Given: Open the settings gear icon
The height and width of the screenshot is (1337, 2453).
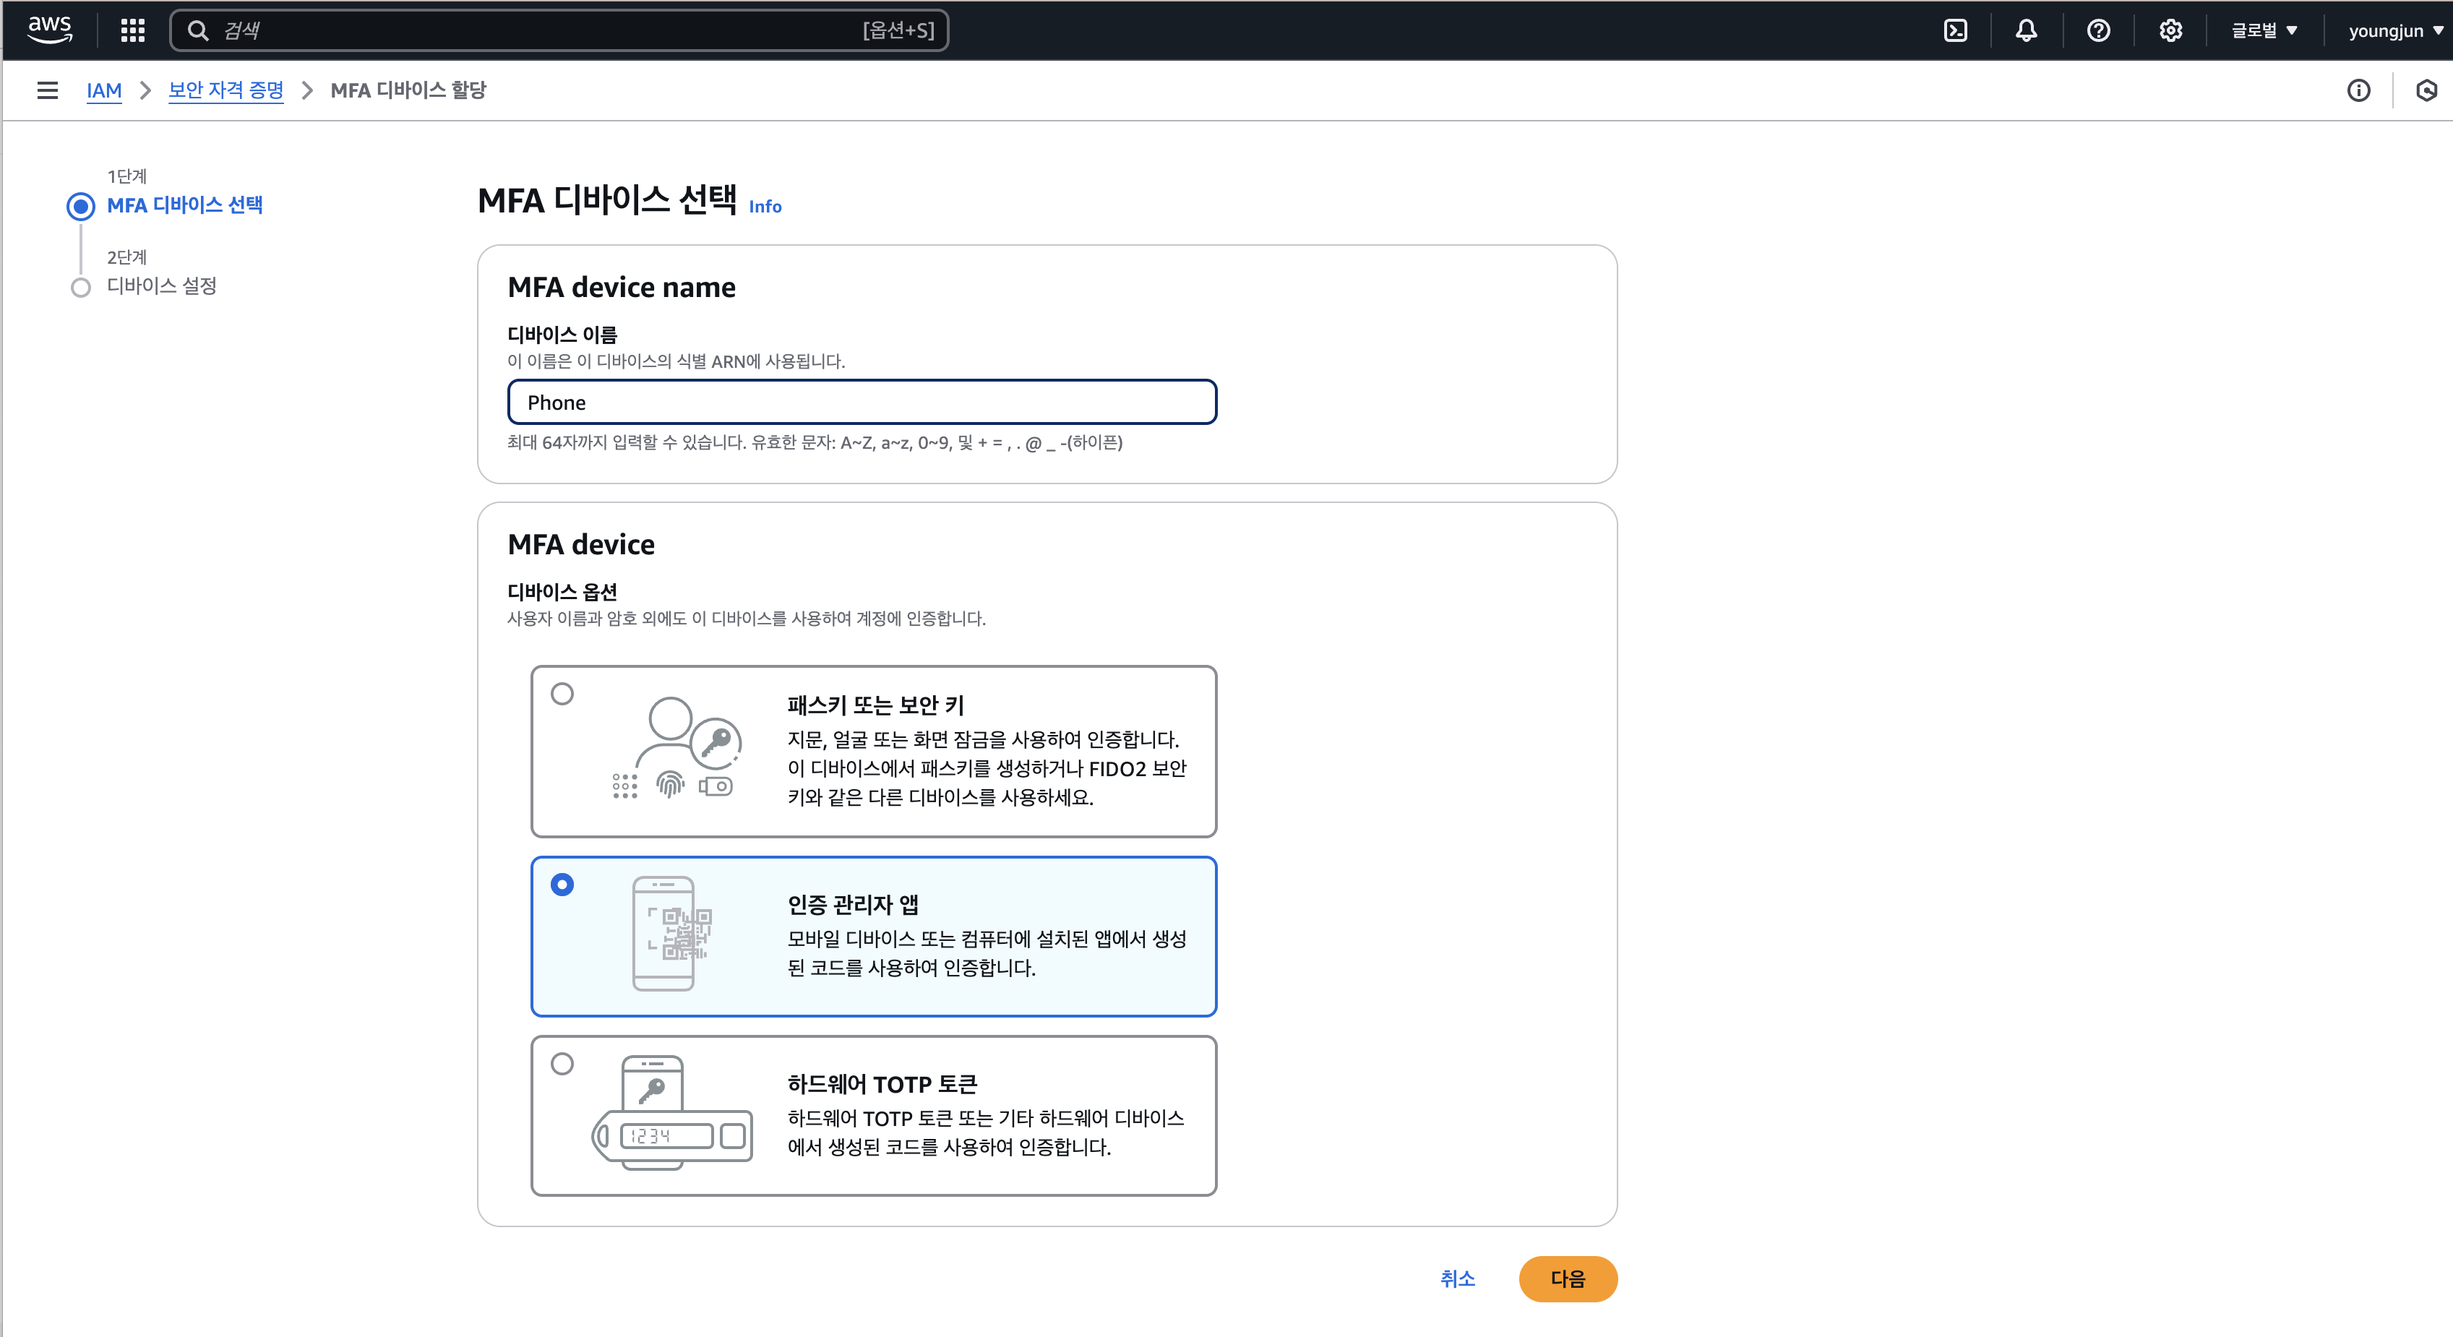Looking at the screenshot, I should tap(2170, 30).
